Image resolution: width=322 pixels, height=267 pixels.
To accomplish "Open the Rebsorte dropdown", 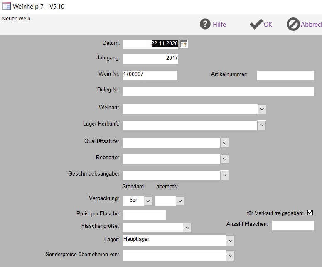I will pyautogui.click(x=224, y=158).
